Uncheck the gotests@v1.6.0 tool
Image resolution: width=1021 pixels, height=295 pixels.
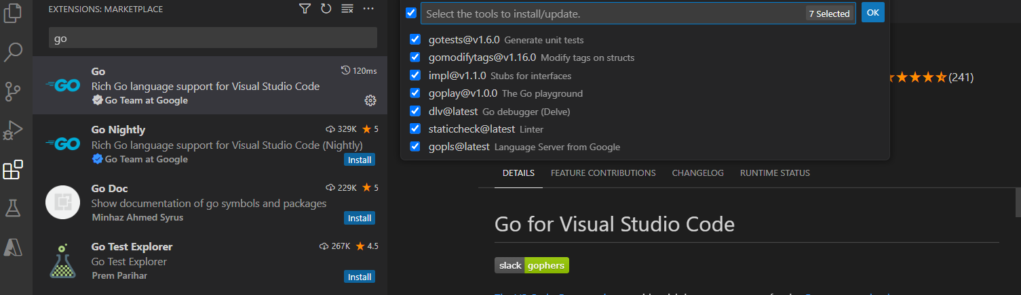(x=415, y=40)
